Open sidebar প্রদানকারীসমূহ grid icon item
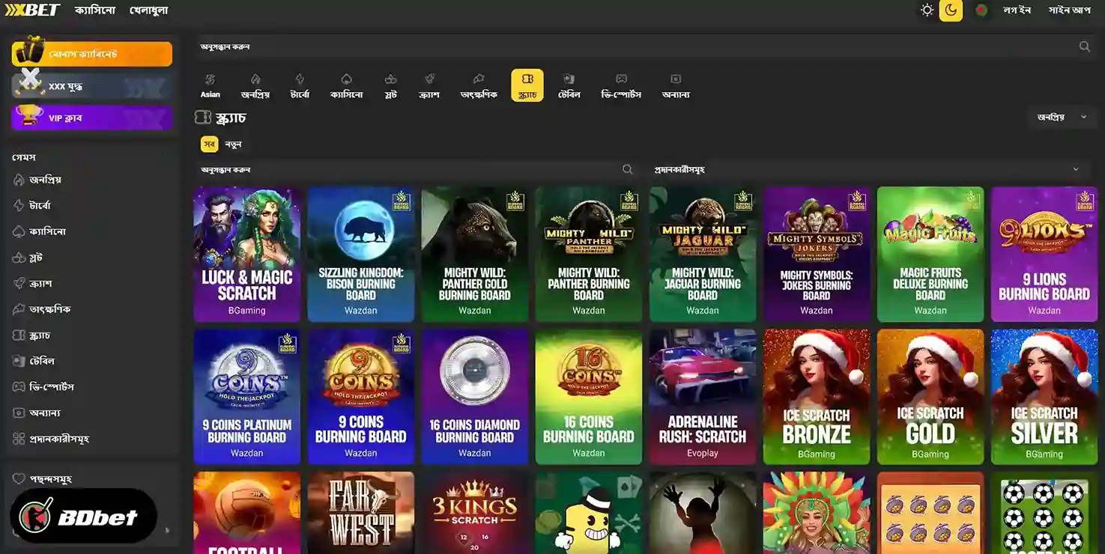 [51, 439]
